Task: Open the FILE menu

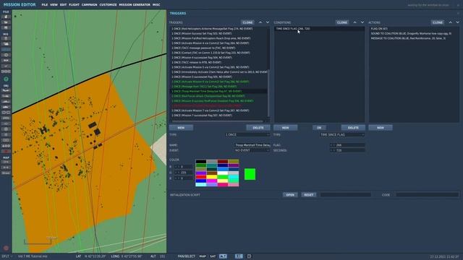Action: tap(45, 5)
